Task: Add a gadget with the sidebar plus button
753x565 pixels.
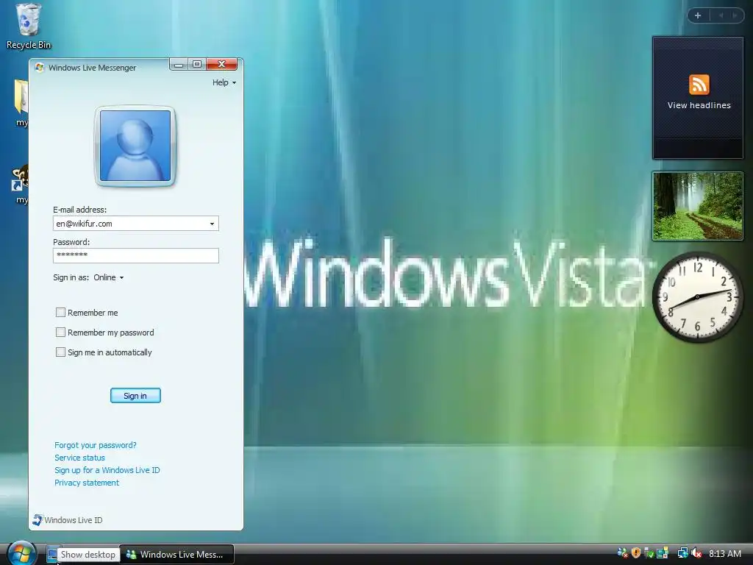Action: click(x=698, y=15)
